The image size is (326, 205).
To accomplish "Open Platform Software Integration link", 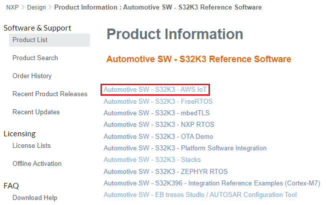I will point(185,148).
